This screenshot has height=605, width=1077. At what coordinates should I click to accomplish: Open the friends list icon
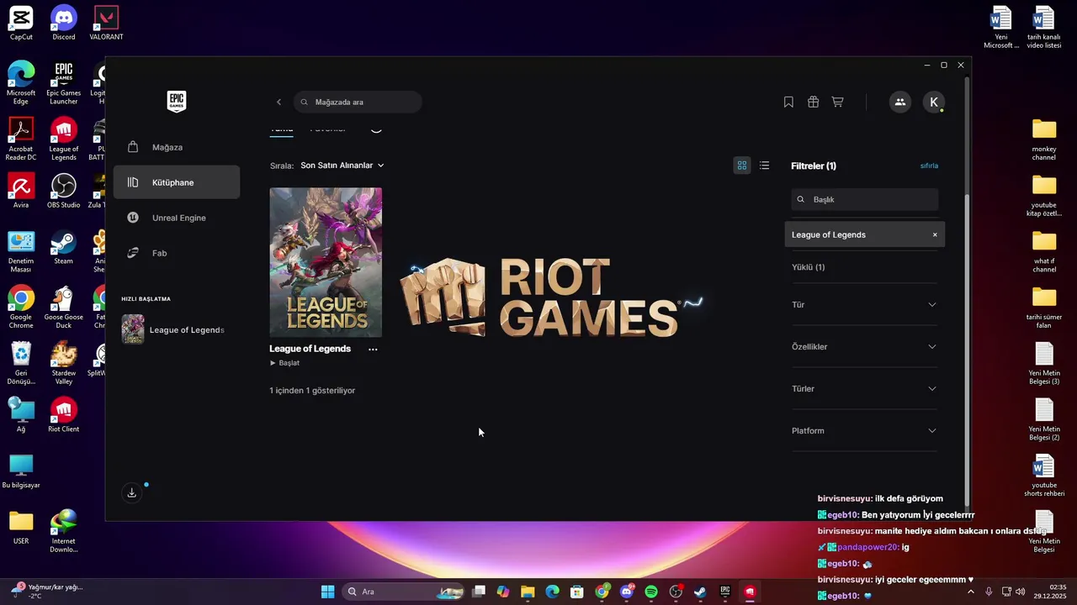[x=899, y=102]
